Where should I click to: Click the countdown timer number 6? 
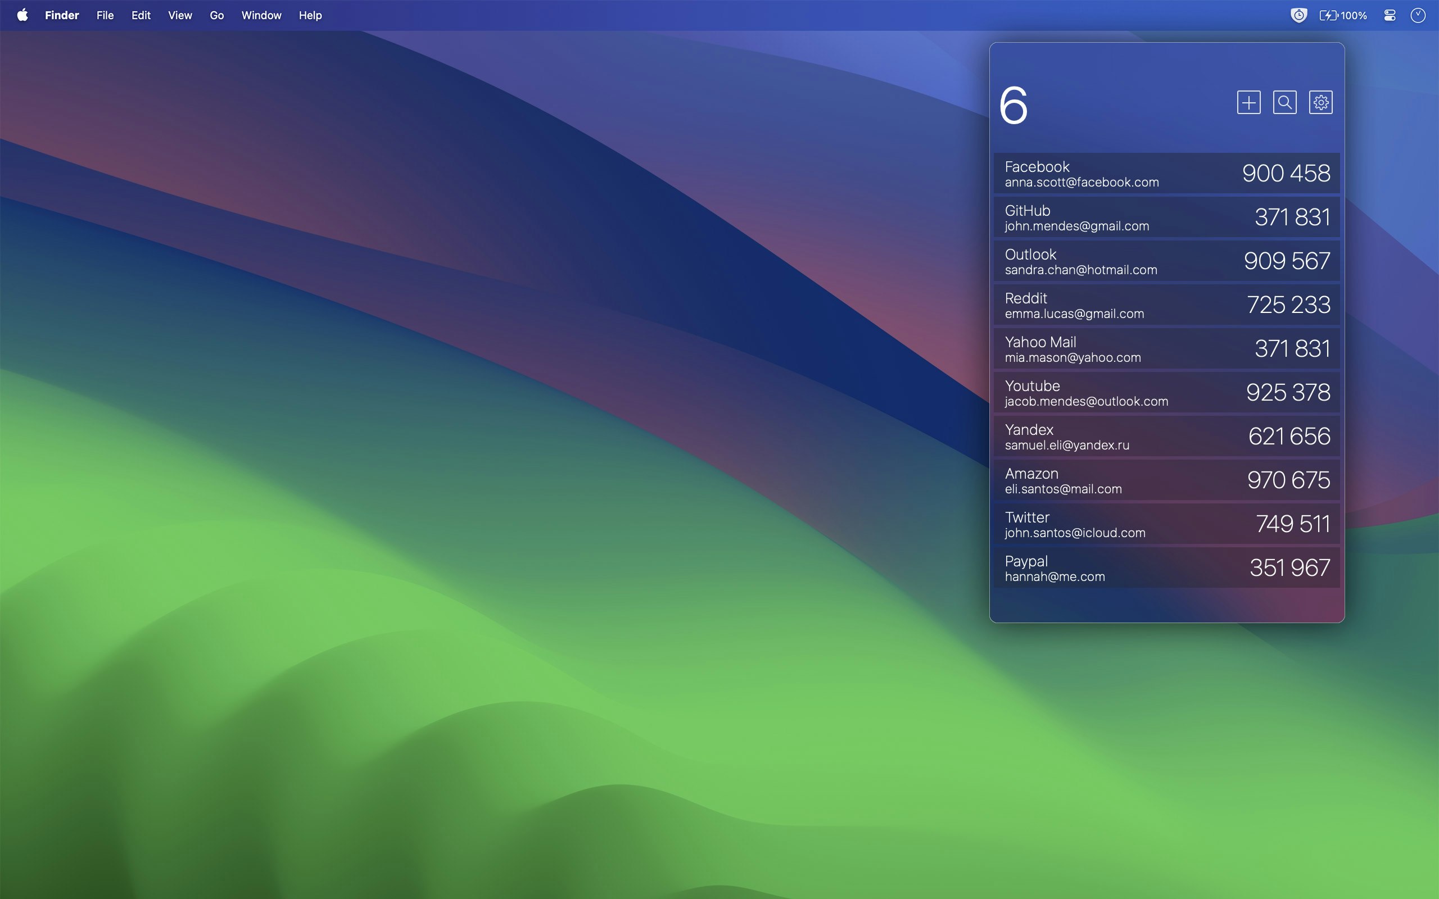1014,105
